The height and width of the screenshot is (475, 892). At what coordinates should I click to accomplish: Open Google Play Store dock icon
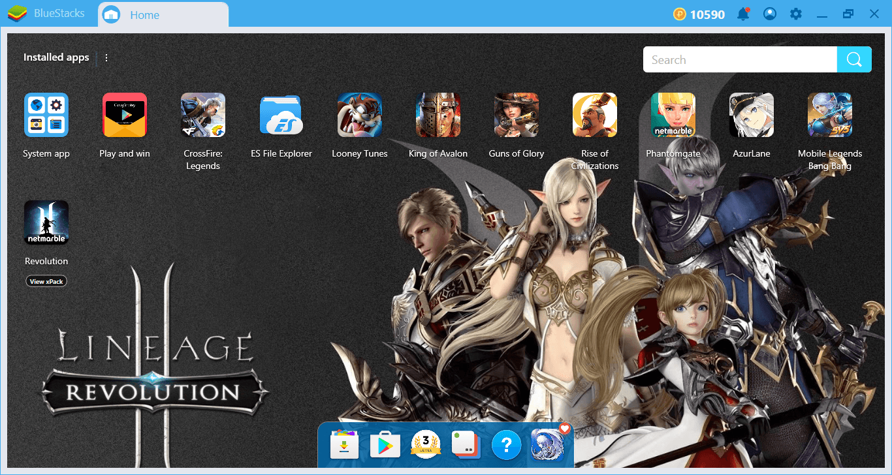pyautogui.click(x=385, y=445)
